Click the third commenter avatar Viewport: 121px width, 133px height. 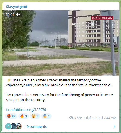19,126
